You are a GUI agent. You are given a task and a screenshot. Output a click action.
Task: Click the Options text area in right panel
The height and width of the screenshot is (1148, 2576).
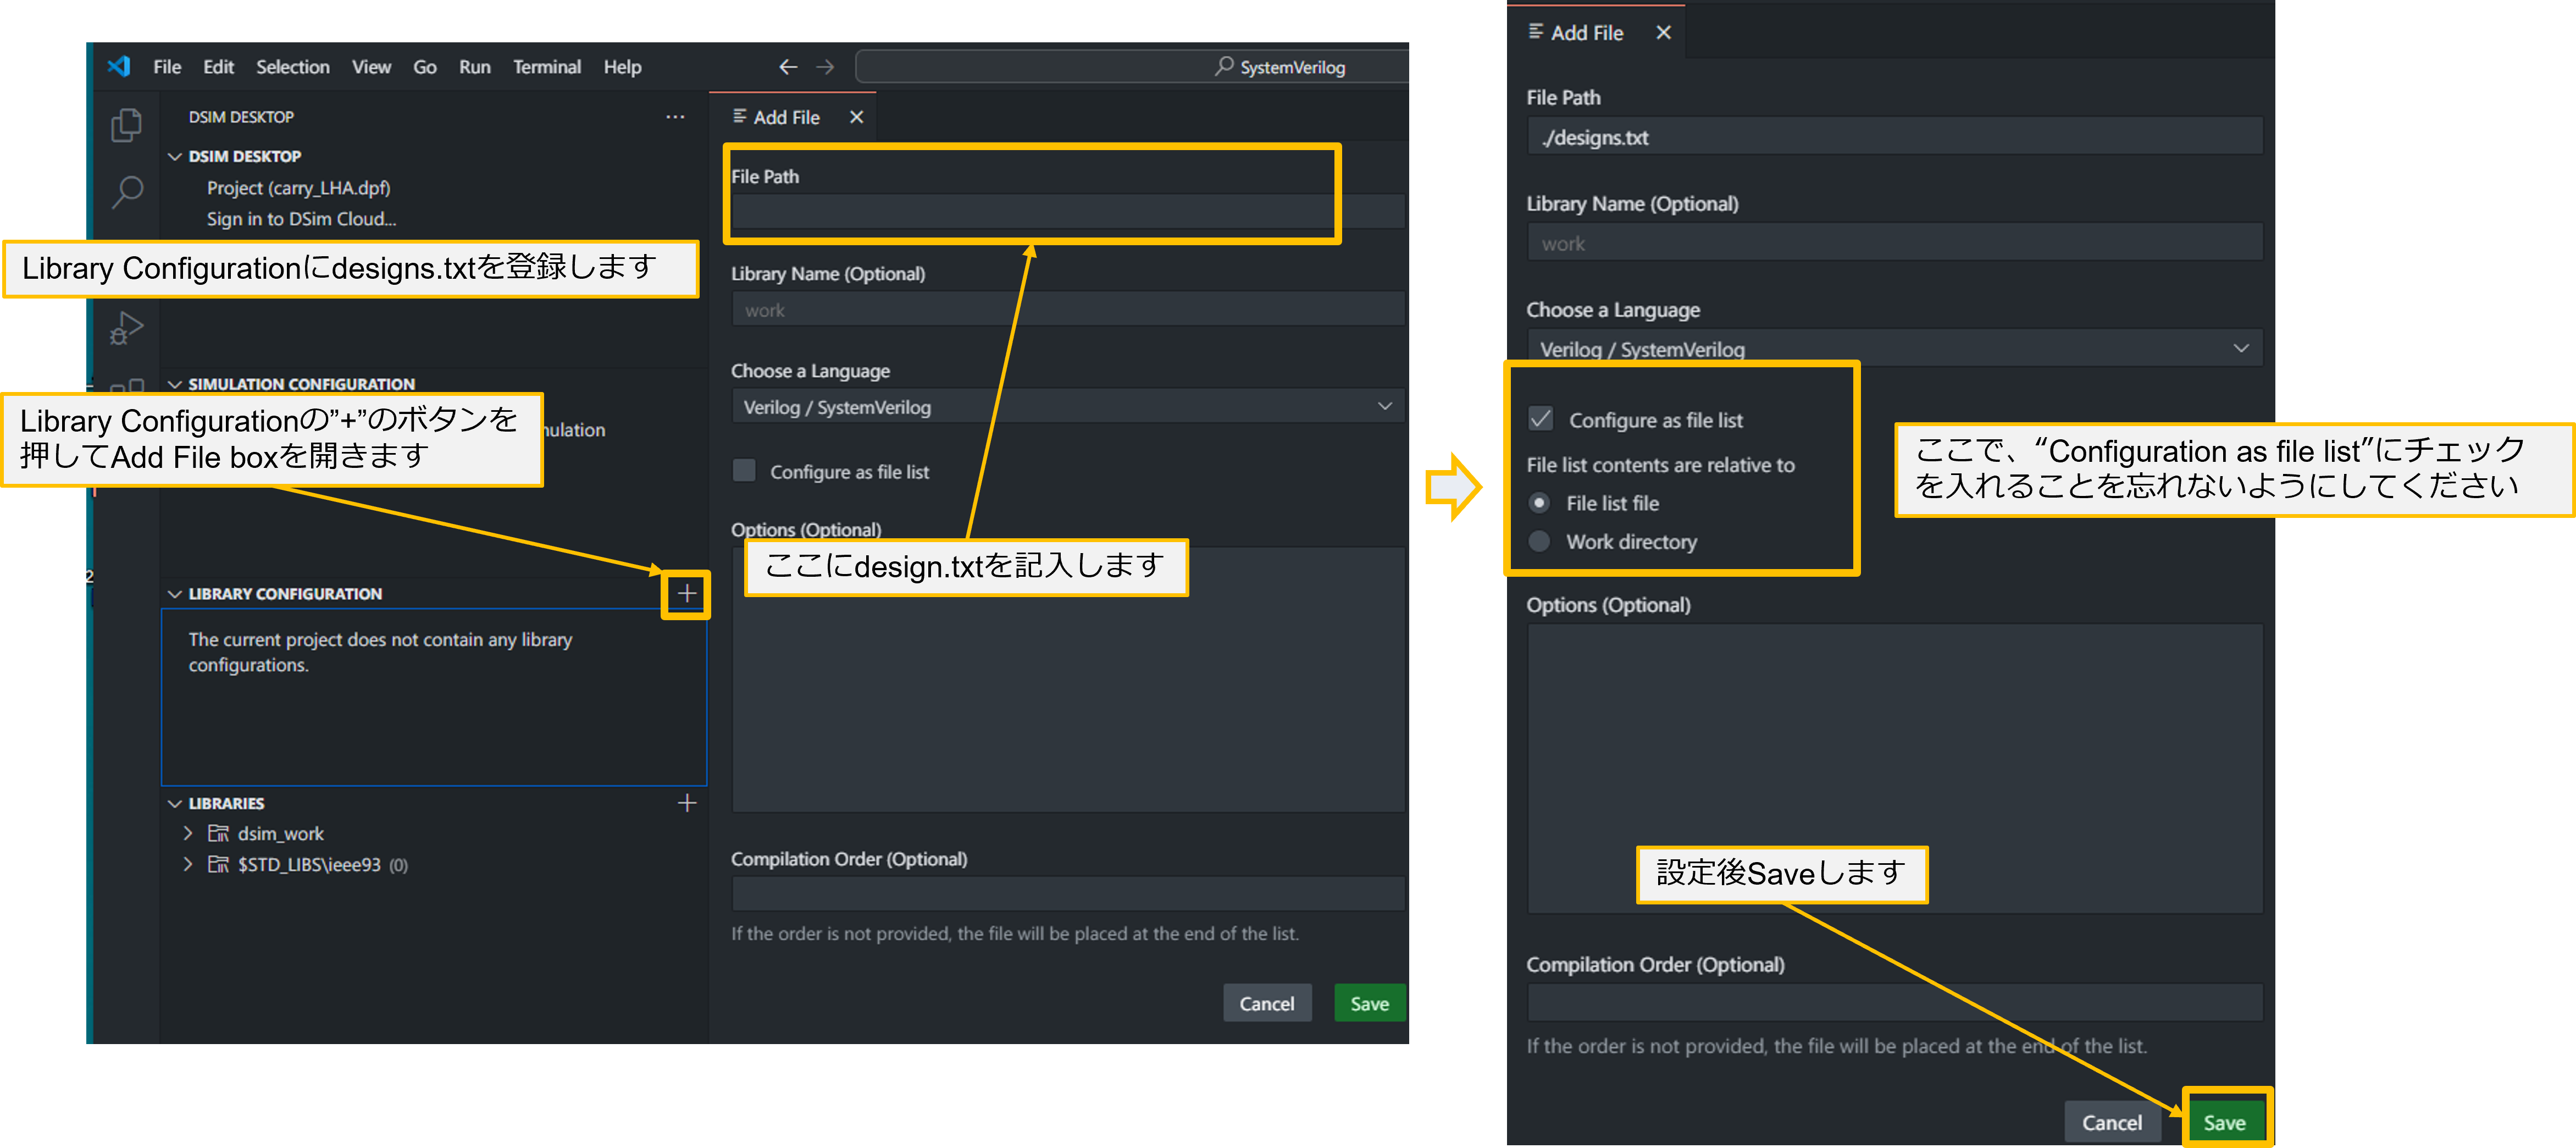tap(1894, 769)
